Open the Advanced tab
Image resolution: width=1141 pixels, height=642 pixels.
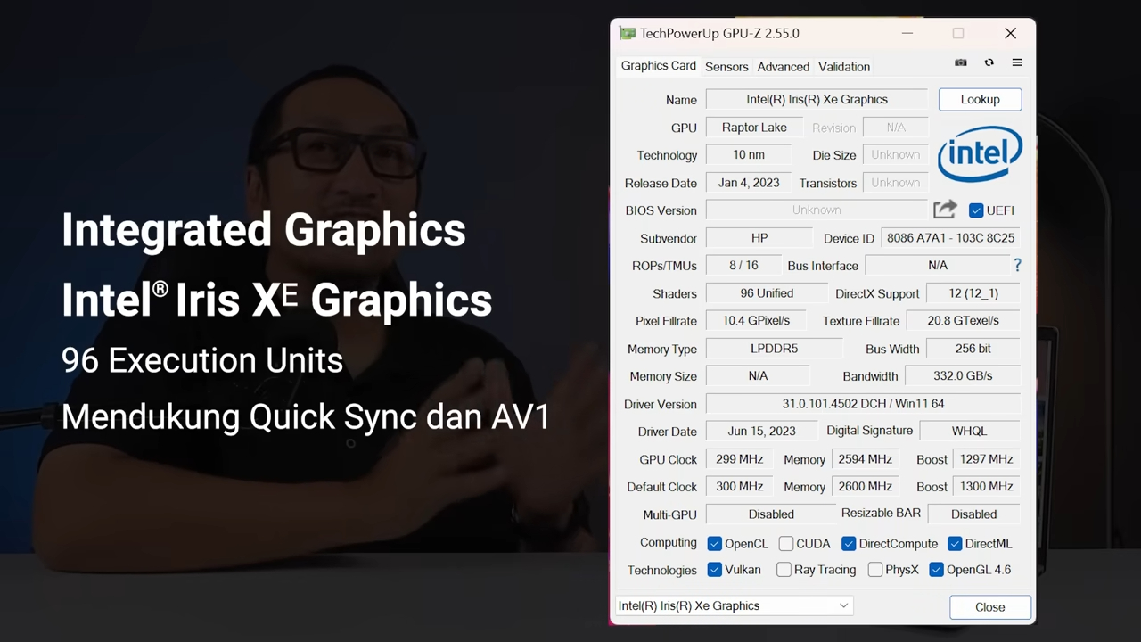click(x=783, y=67)
